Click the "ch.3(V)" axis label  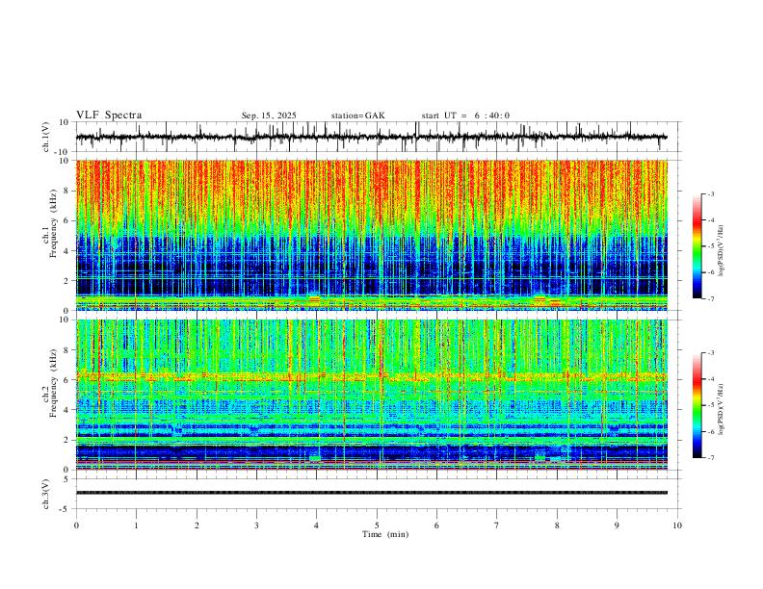46,494
